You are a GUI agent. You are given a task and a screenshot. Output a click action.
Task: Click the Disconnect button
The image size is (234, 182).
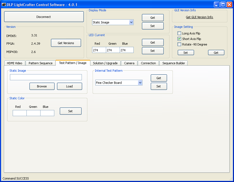pyautogui.click(x=44, y=17)
